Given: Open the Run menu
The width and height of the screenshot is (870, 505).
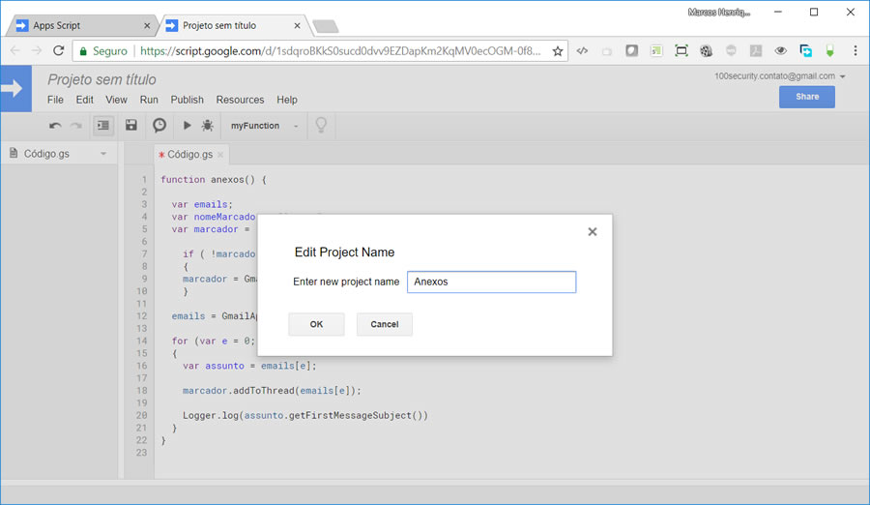Looking at the screenshot, I should [x=149, y=100].
